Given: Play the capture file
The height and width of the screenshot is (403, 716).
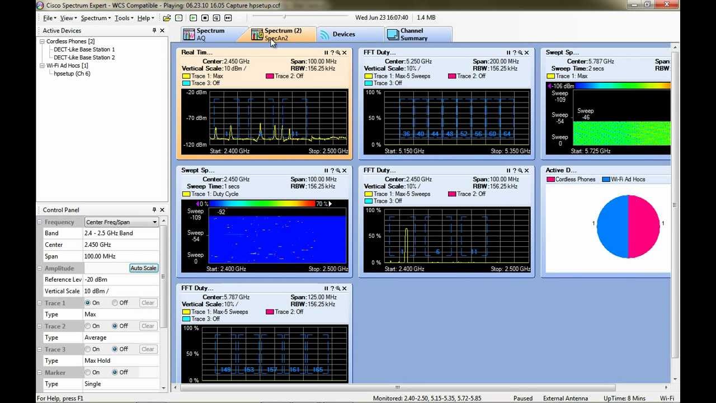Looking at the screenshot, I should coord(194,18).
